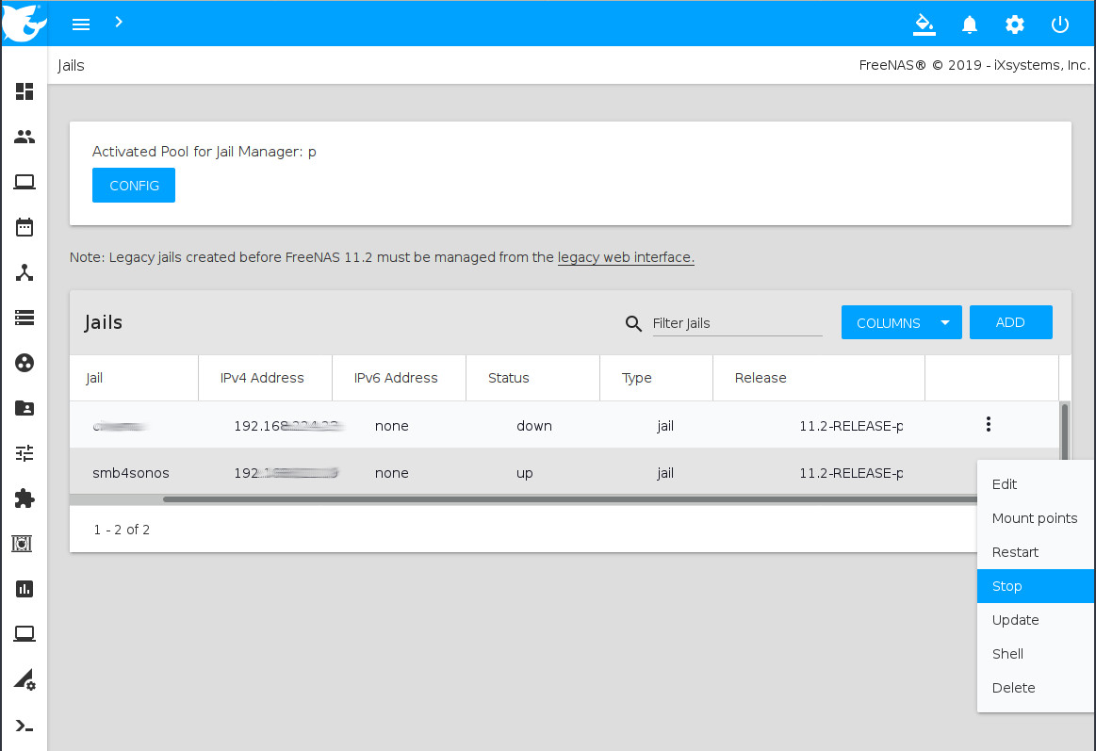
Task: Select Stop in the context menu
Action: (x=1007, y=586)
